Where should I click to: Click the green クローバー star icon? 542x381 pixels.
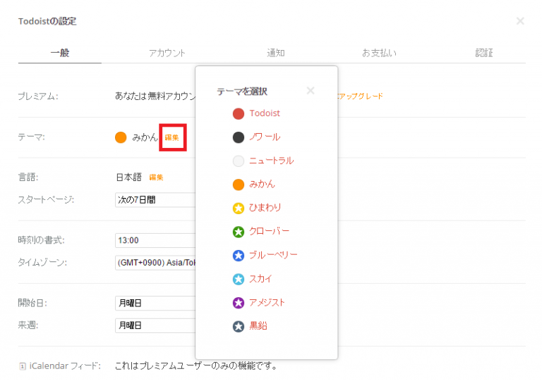click(239, 232)
